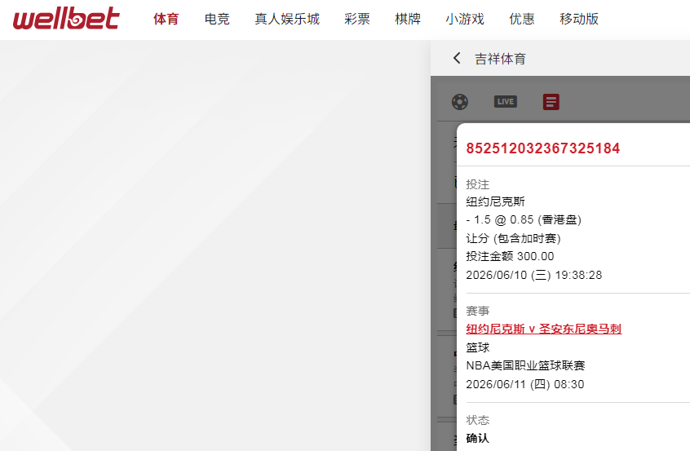
Task: Click the 让分 (包含加时赛) line
Action: coord(514,238)
